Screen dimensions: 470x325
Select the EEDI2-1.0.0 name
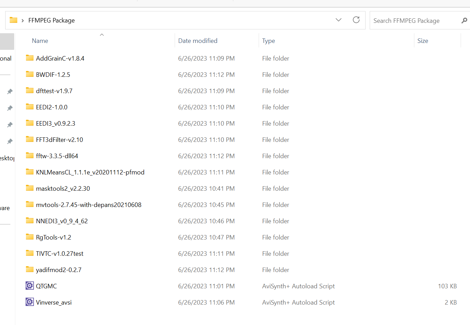pyautogui.click(x=52, y=107)
